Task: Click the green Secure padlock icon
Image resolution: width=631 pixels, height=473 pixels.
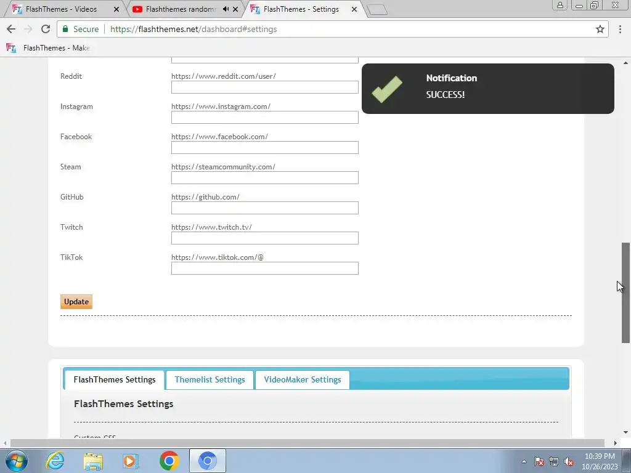Action: pyautogui.click(x=65, y=29)
